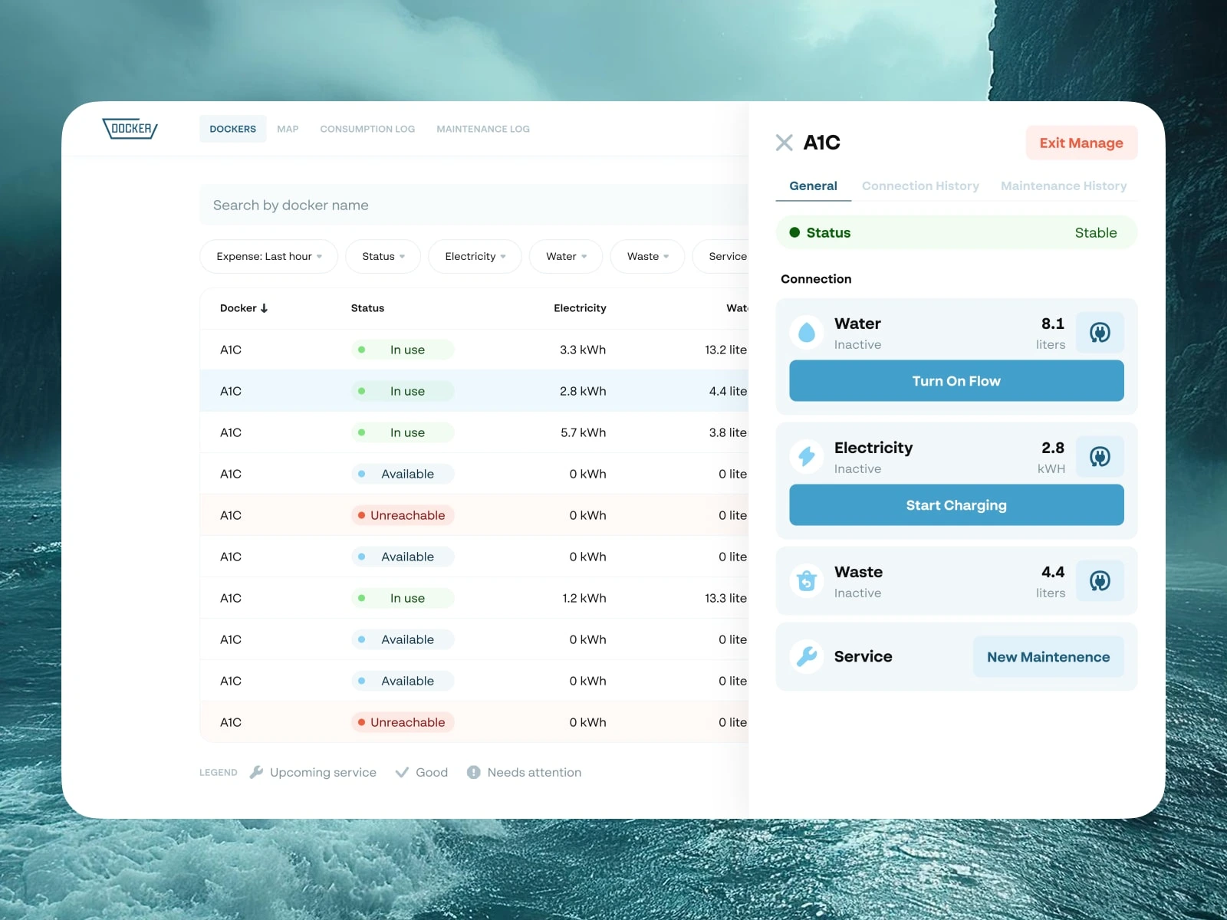Screen dimensions: 1227x920
Task: Select the 3.3 kWh electricity cell
Action: coord(583,350)
